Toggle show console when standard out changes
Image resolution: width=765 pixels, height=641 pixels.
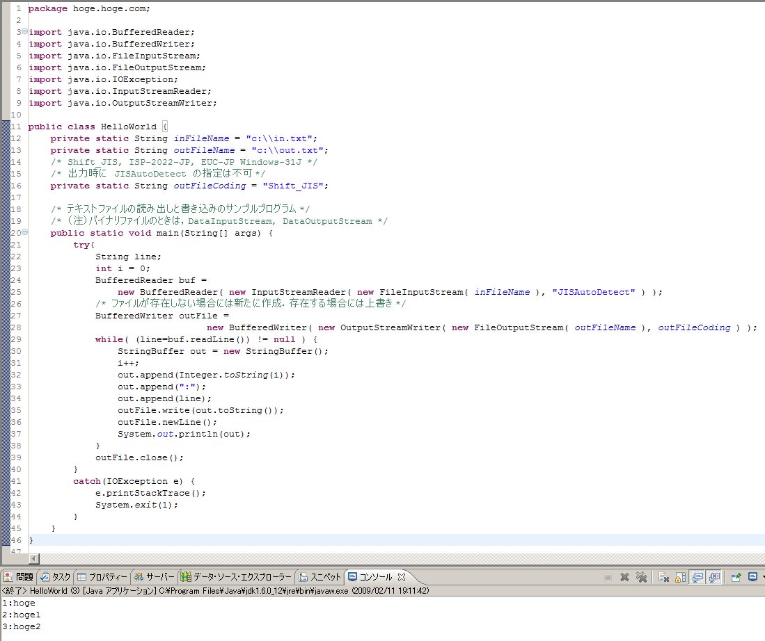[697, 577]
